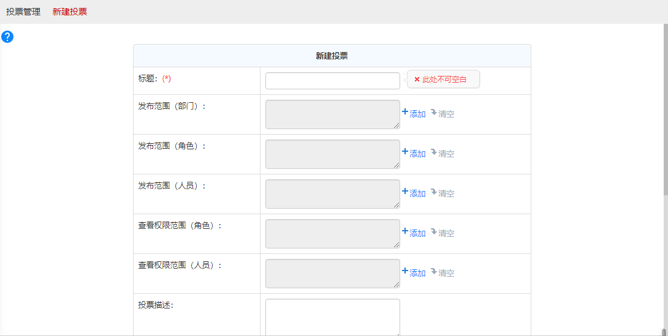Image resolution: width=668 pixels, height=336 pixels.
Task: Click the 发布范围（部门） text area
Action: coord(332,114)
